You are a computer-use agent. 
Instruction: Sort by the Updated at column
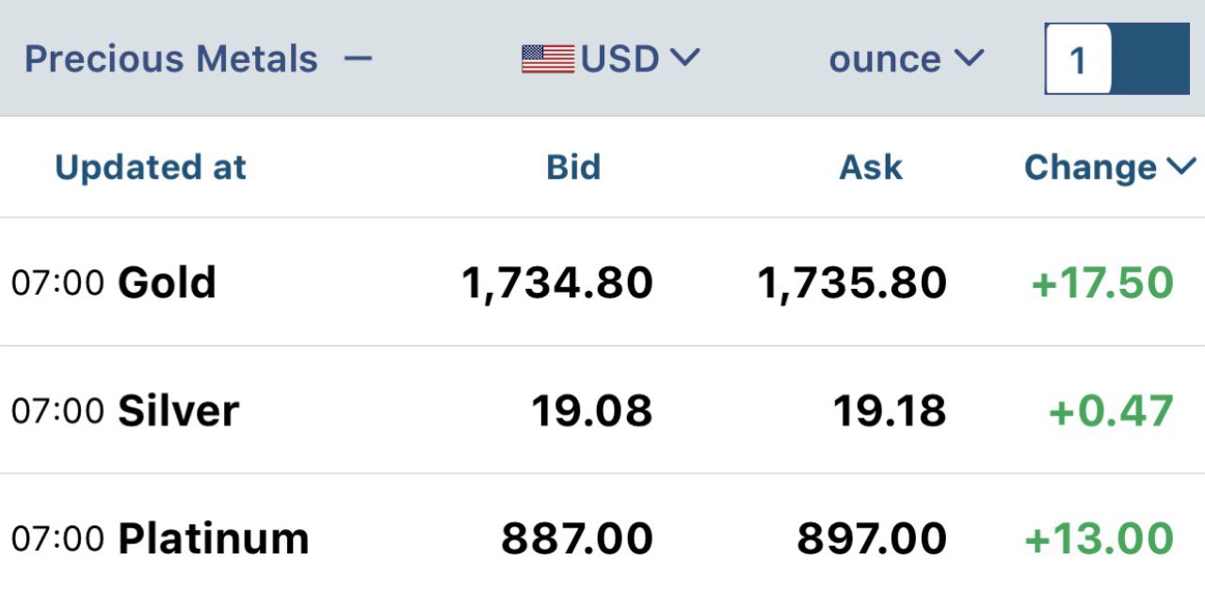tap(151, 168)
